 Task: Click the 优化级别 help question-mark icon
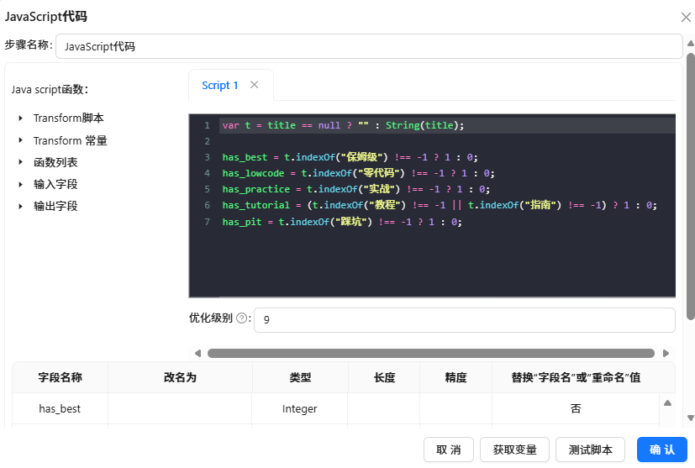(241, 318)
